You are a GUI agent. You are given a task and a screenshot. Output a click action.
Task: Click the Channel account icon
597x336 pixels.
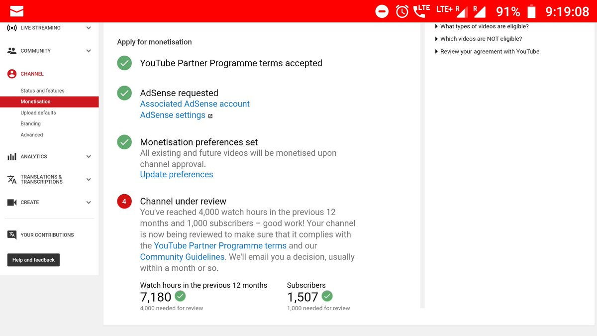click(x=12, y=74)
